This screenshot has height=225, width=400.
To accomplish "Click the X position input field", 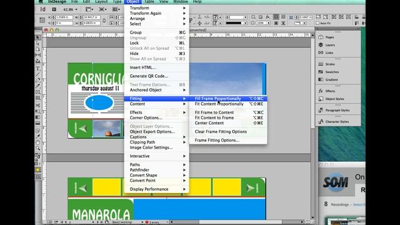I will [64, 17].
